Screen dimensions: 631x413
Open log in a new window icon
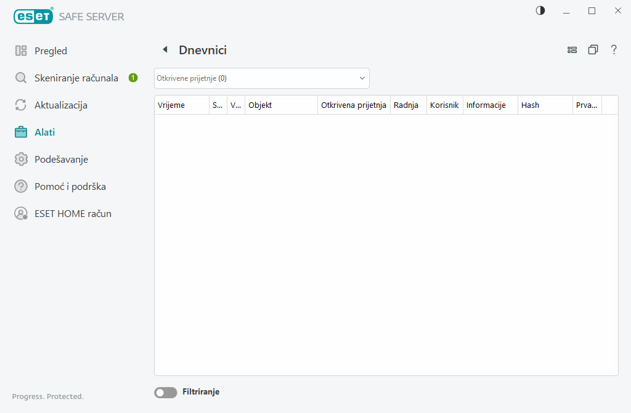(x=593, y=50)
